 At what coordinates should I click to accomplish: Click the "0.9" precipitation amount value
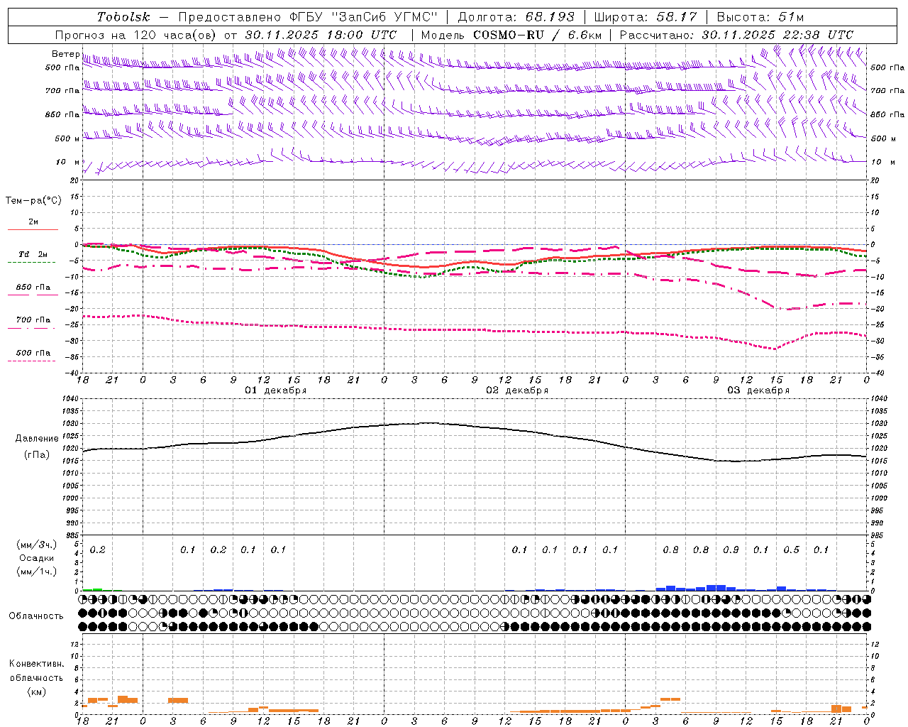(731, 550)
